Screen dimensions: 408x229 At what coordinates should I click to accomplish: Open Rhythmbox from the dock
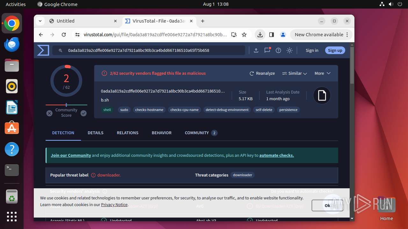(x=12, y=87)
